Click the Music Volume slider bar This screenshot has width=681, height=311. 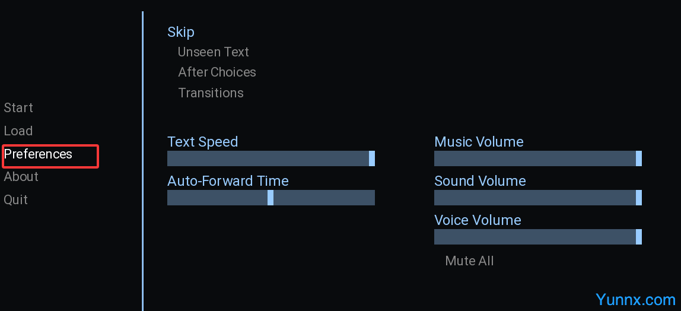(534, 158)
